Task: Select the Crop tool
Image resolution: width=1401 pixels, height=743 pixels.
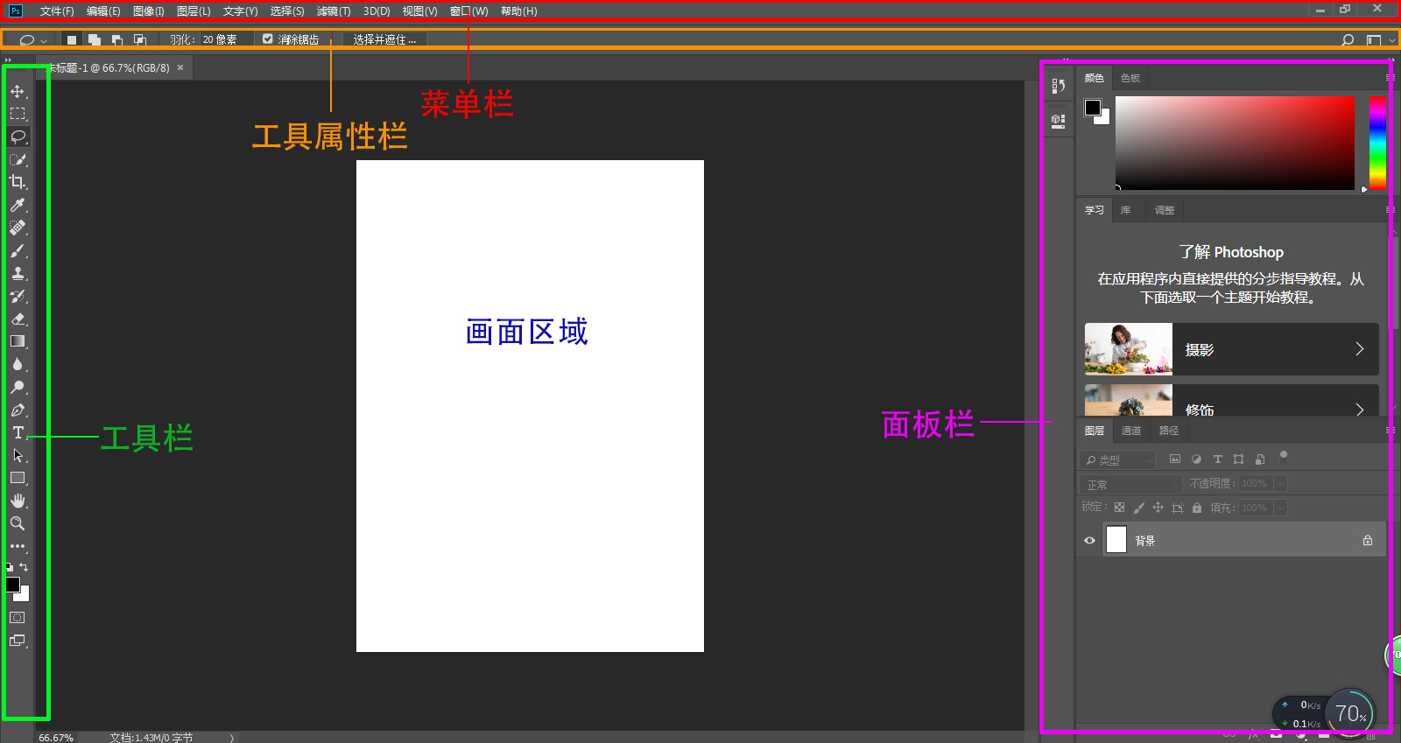Action: tap(18, 182)
